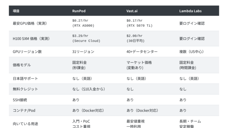Click the 向いている用途 row label

coord(25,124)
